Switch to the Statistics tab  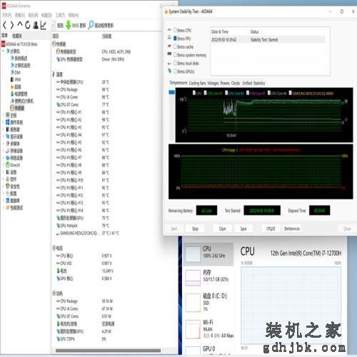[259, 83]
